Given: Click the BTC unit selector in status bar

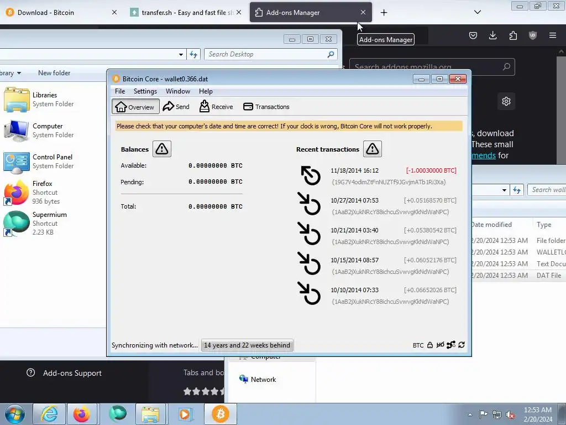Looking at the screenshot, I should click(418, 345).
